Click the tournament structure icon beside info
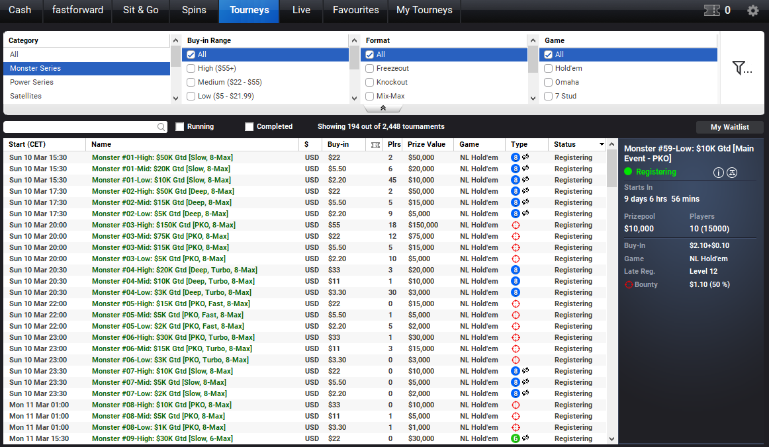The width and height of the screenshot is (769, 447). click(x=732, y=173)
